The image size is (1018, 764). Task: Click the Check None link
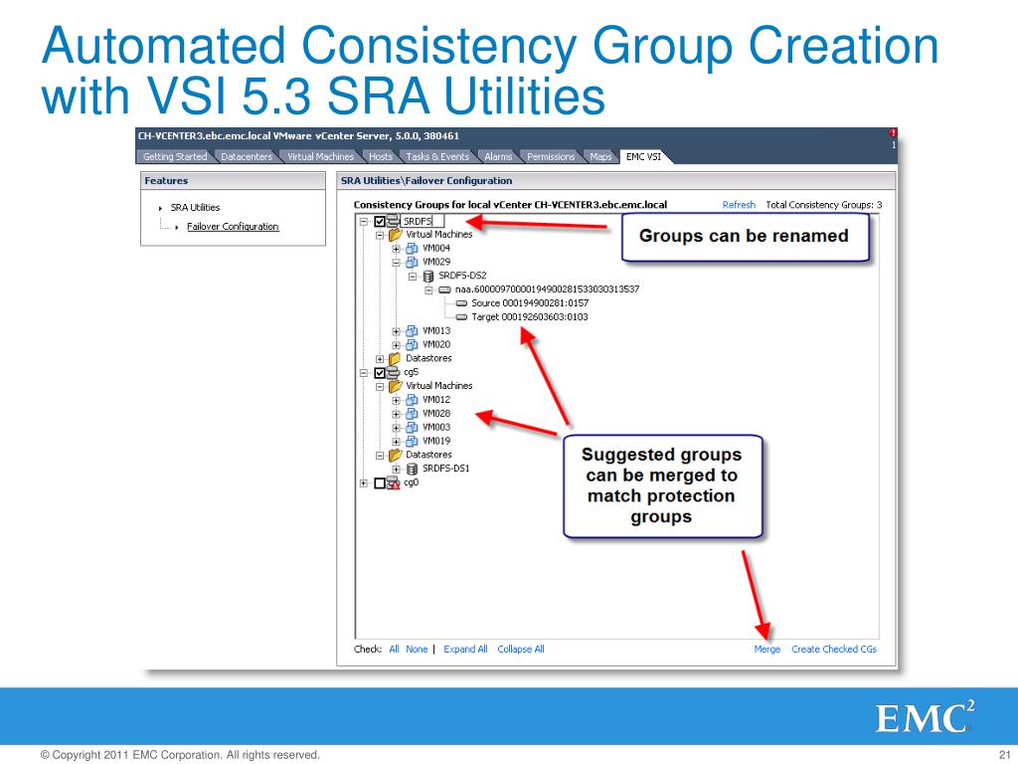click(417, 649)
